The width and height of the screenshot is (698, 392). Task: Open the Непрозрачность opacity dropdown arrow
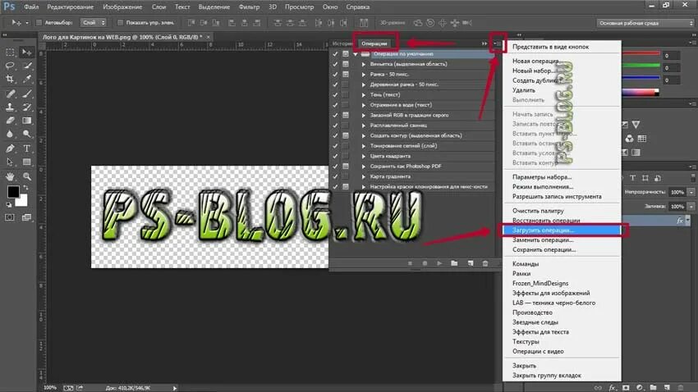(691, 192)
